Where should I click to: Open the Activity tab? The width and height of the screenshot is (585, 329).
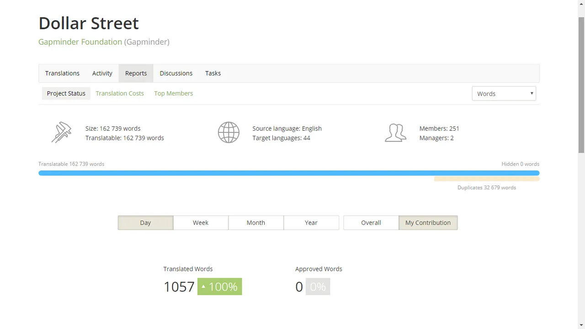click(102, 73)
